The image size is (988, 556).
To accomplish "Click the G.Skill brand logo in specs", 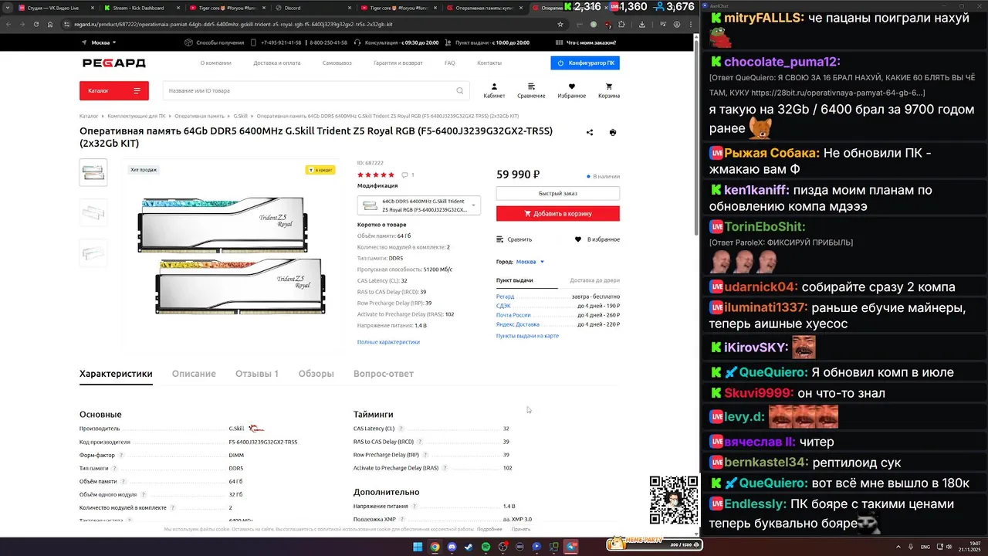I will (x=256, y=429).
